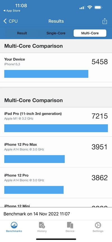The height and width of the screenshot is (242, 112).
Task: Tap the iPhone 12 Pro Max blue bar
Action: (34, 159)
